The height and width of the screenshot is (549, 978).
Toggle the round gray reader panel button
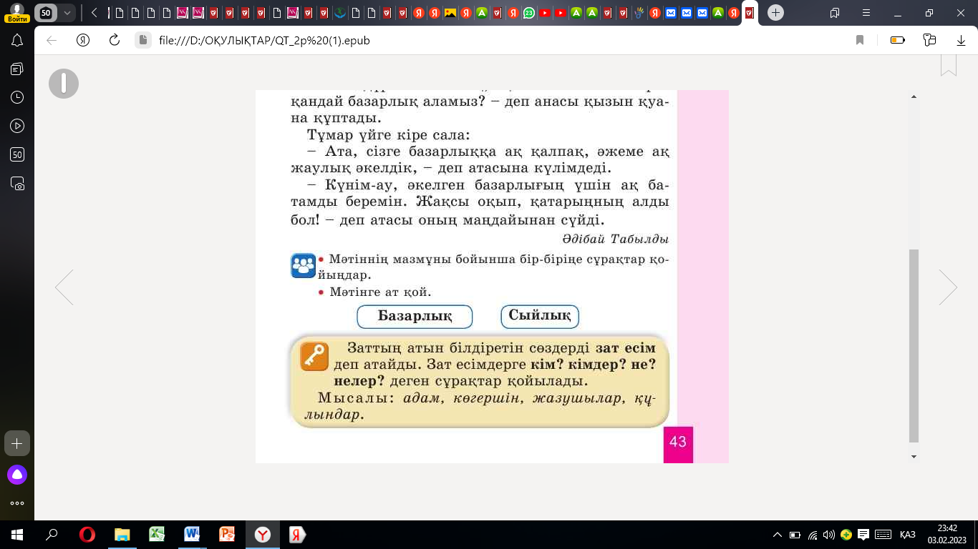64,84
